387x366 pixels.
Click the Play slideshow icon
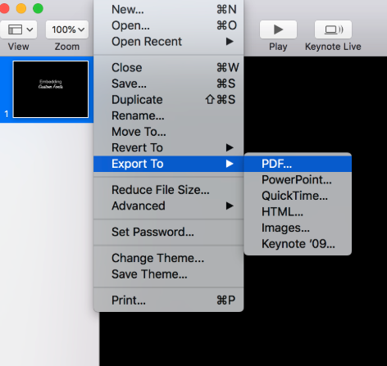pos(278,29)
